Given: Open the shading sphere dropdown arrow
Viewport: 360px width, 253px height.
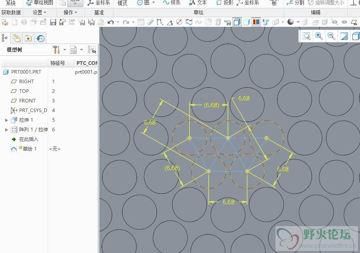Looking at the screenshot, I should [298, 22].
